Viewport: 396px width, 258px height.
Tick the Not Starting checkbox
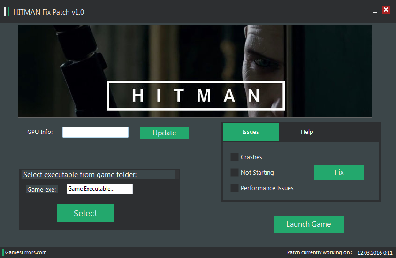235,173
